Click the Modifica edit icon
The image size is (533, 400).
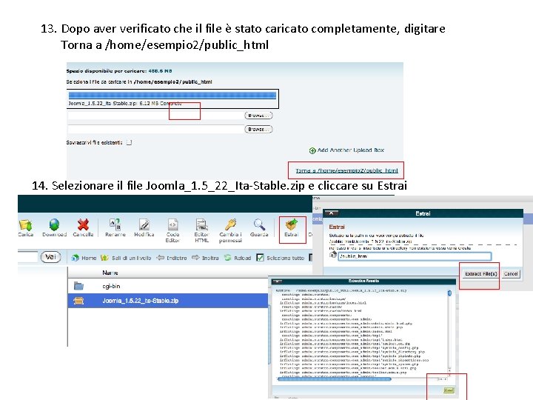[144, 224]
